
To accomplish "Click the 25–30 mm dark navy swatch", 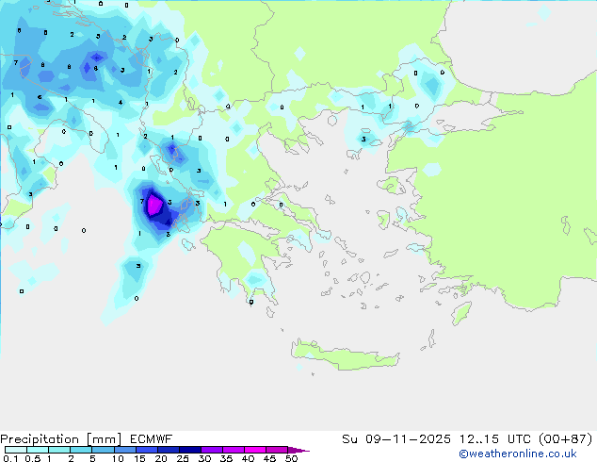I will 190,450.
